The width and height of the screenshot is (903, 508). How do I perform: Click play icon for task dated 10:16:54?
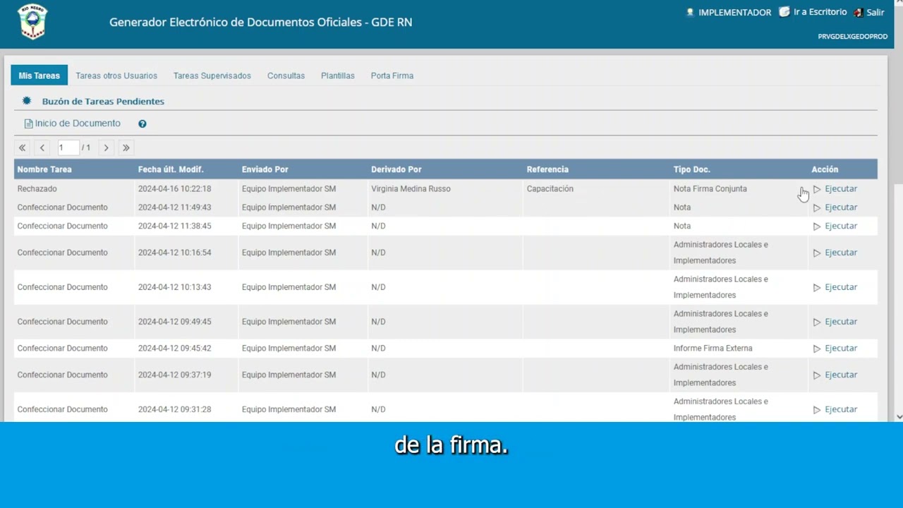click(817, 253)
